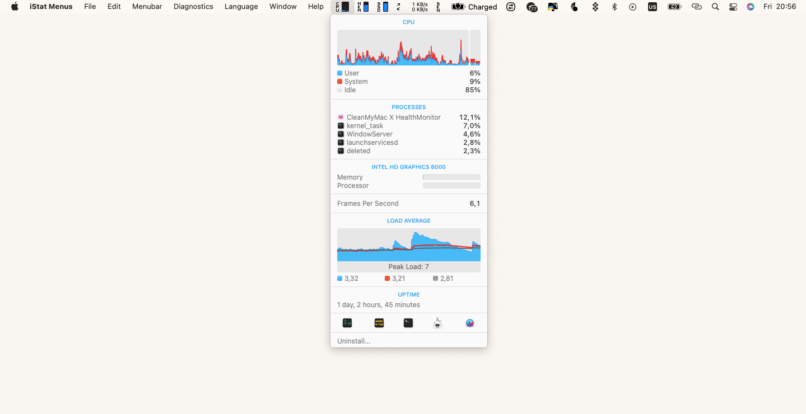Select the deleted process row
Screen dimensions: 806x414
[x=409, y=151]
